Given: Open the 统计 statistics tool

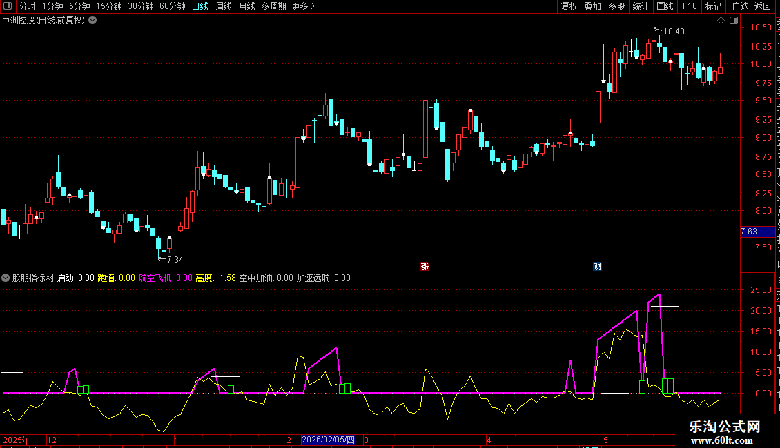Looking at the screenshot, I should click(640, 6).
